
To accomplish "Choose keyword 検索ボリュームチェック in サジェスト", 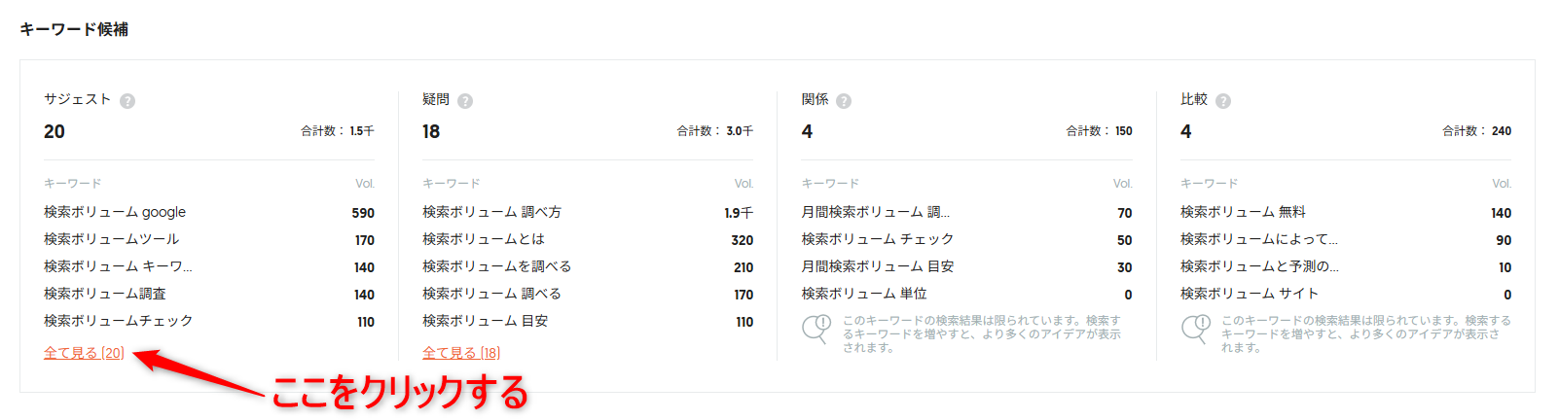I will [119, 321].
